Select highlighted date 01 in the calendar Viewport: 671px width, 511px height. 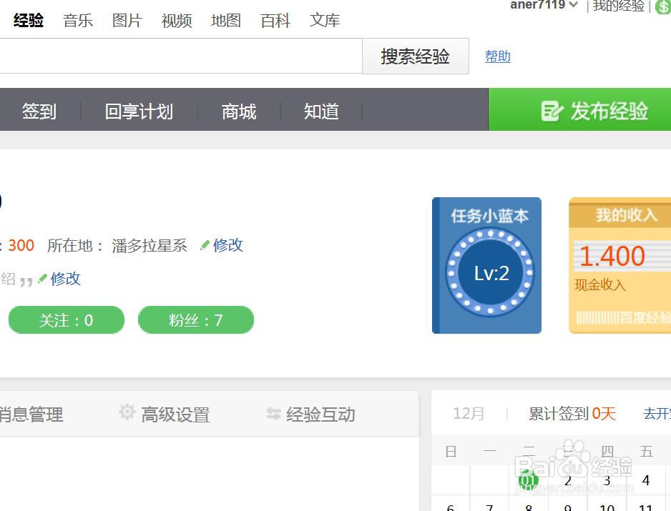(528, 481)
